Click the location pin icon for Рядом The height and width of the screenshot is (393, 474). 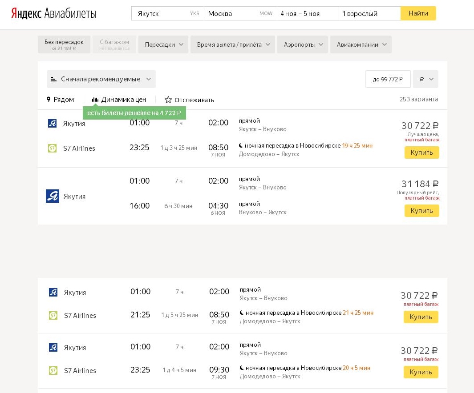49,99
